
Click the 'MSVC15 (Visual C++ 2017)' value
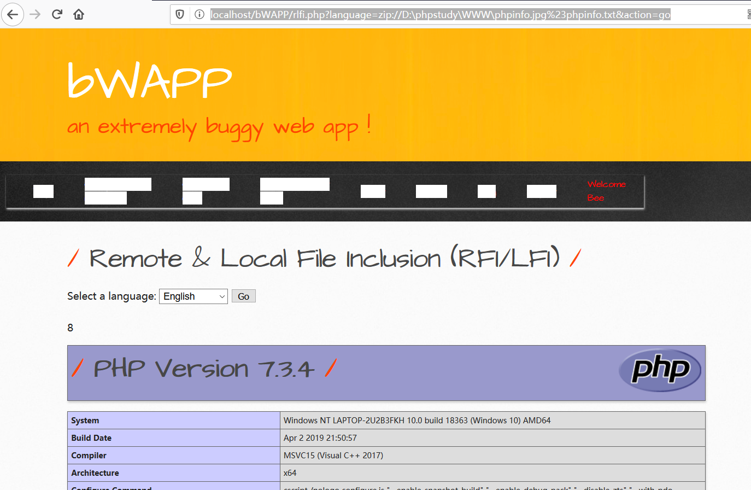tap(333, 456)
